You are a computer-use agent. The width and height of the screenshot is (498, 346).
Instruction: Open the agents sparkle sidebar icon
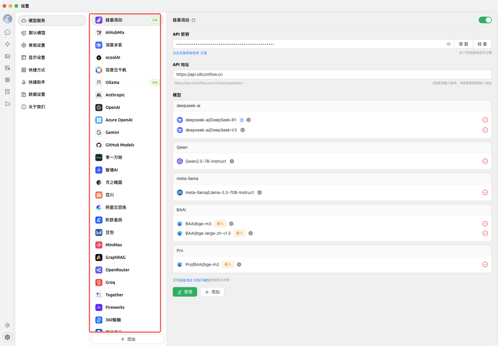click(7, 44)
